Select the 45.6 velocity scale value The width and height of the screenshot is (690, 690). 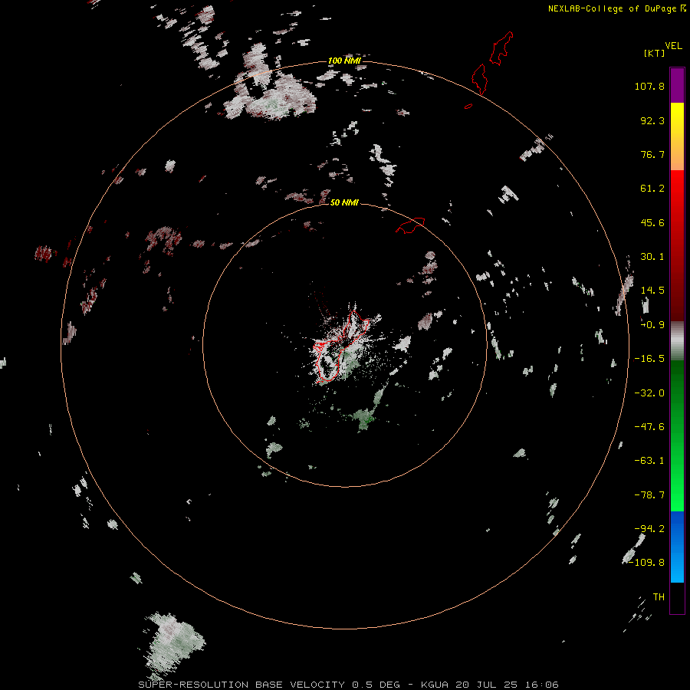pos(652,222)
